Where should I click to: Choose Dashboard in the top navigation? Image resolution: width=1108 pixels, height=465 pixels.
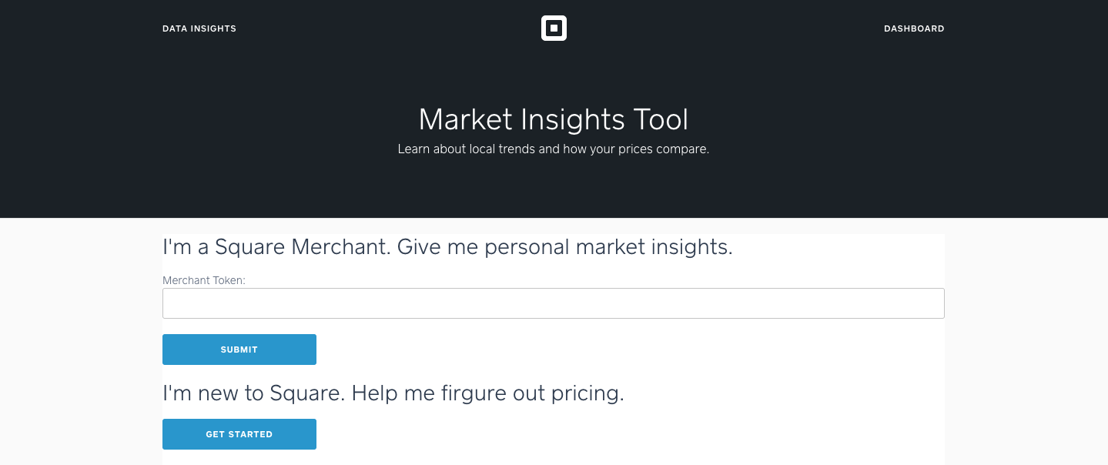(914, 28)
